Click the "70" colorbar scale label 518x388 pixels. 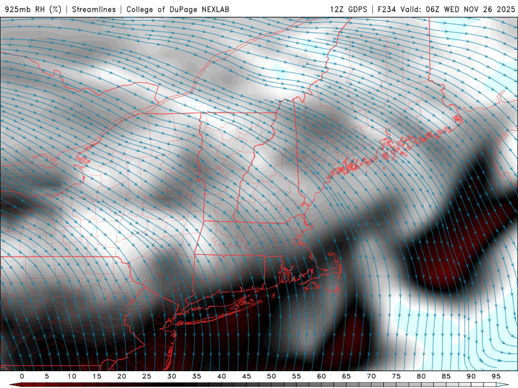coord(371,376)
